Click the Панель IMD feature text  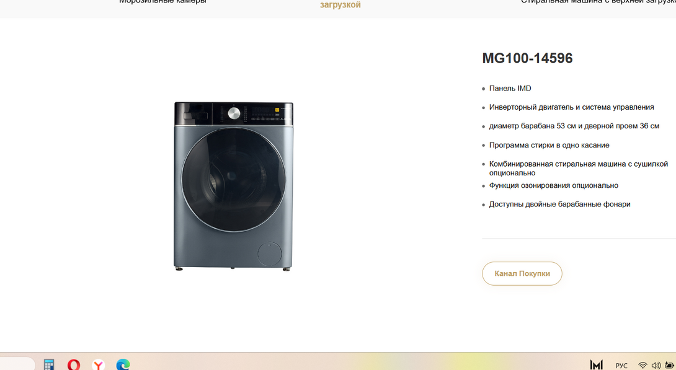(x=510, y=89)
